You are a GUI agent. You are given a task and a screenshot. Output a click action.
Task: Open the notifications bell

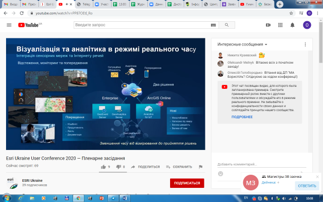click(292, 25)
